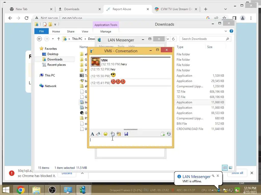This screenshot has width=261, height=195.
Task: Open the Manage ribbon tab
Action: tap(106, 31)
